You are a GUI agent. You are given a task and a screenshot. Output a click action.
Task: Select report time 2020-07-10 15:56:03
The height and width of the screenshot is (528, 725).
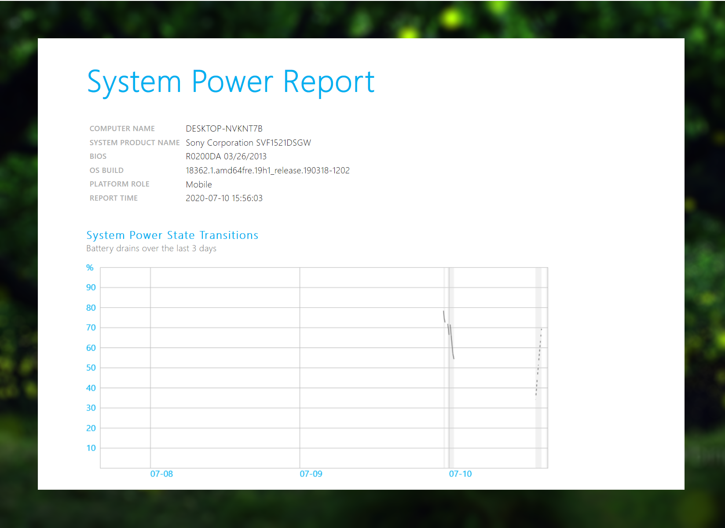click(224, 198)
